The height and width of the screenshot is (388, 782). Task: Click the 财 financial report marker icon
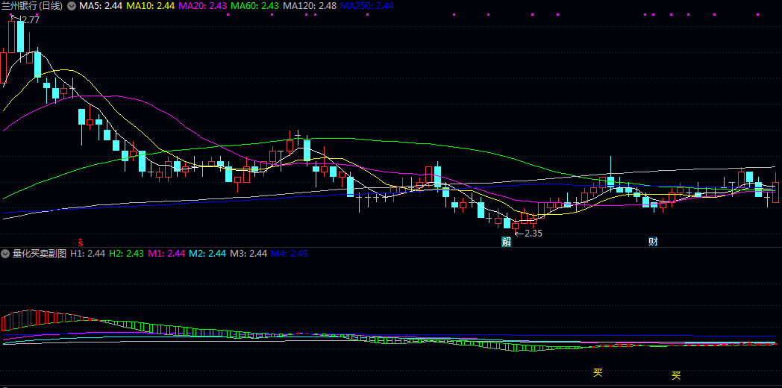pyautogui.click(x=653, y=242)
